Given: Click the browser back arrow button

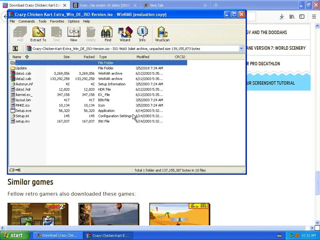Looking at the screenshot, I should click(x=4, y=17).
